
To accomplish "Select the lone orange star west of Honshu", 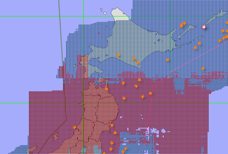I will tap(74, 127).
